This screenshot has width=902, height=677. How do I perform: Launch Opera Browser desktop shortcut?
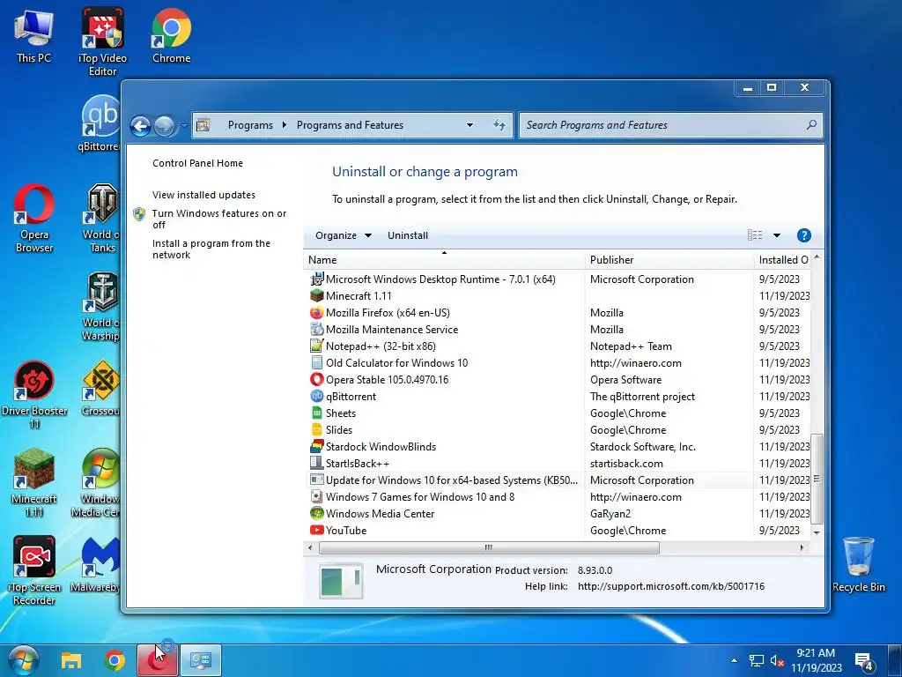pyautogui.click(x=34, y=219)
